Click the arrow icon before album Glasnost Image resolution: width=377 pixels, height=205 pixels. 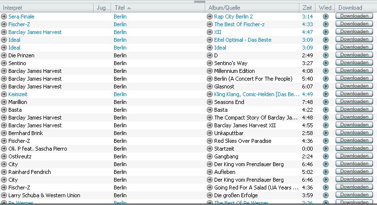(209, 86)
